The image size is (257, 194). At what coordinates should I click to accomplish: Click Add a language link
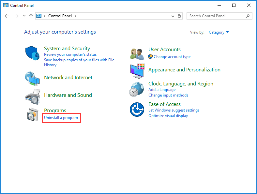[162, 90]
